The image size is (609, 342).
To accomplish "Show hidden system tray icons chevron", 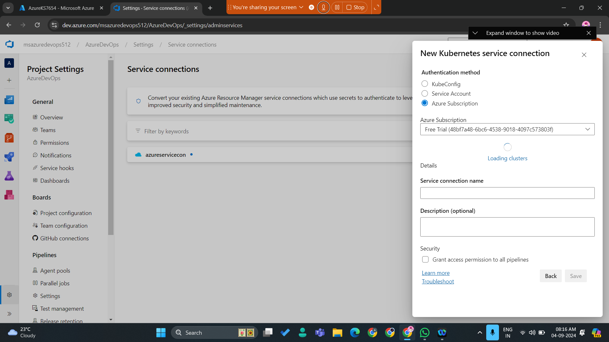I will click(x=480, y=332).
